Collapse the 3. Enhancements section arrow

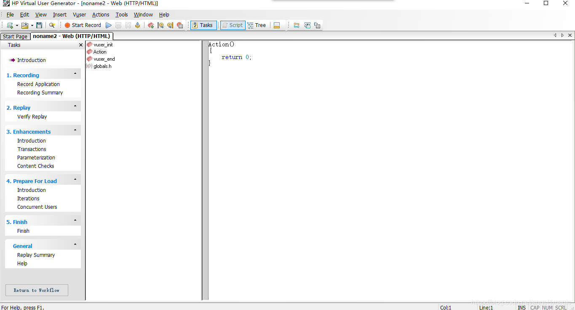pos(75,130)
